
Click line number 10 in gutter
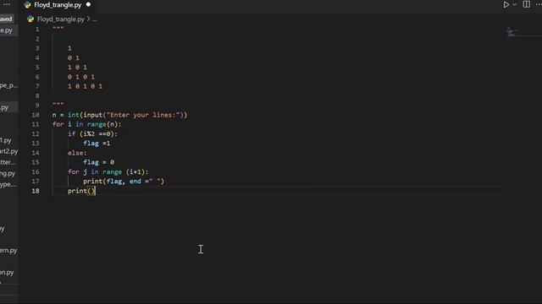click(36, 115)
